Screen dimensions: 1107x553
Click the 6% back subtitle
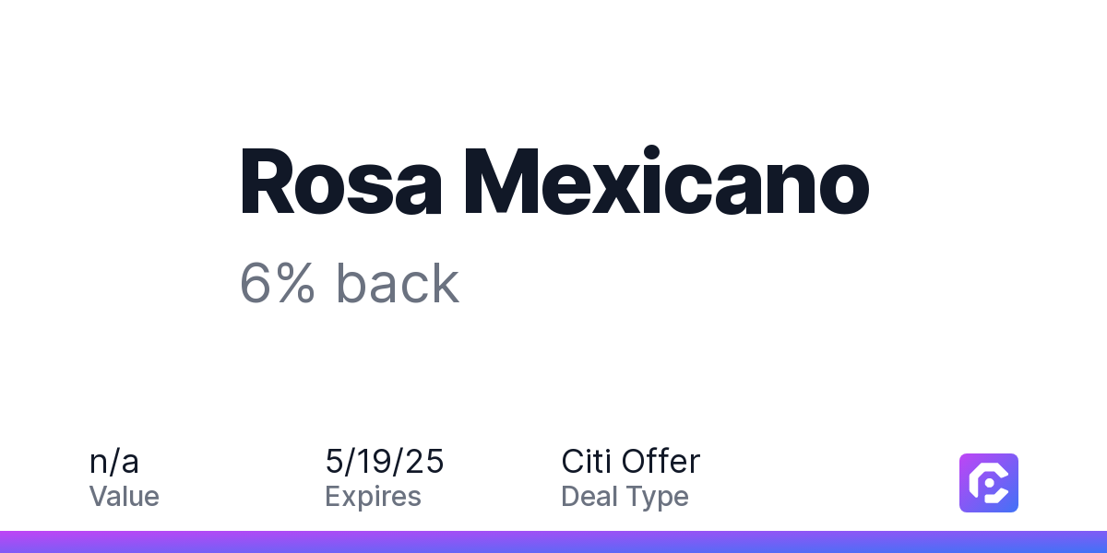pyautogui.click(x=350, y=283)
